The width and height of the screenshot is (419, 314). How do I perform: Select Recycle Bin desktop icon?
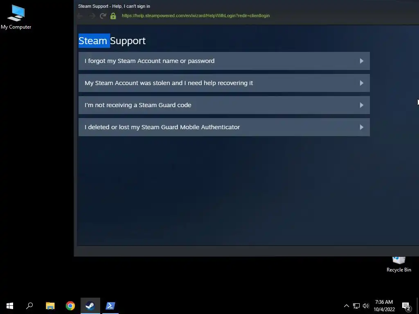click(x=399, y=265)
